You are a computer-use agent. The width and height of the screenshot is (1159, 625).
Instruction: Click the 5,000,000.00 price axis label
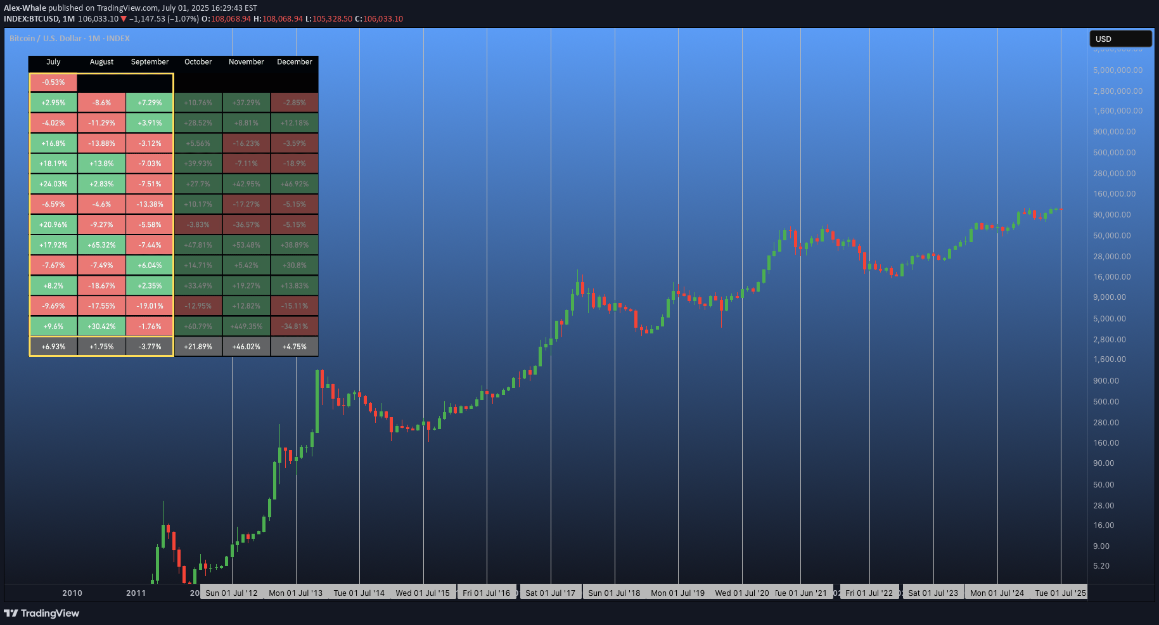tap(1118, 70)
